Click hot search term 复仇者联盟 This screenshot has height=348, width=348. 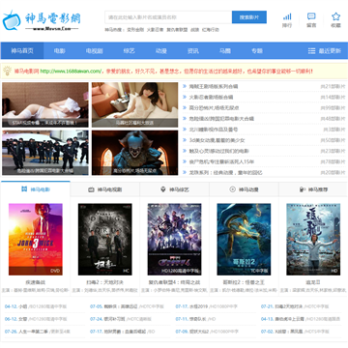click(177, 30)
